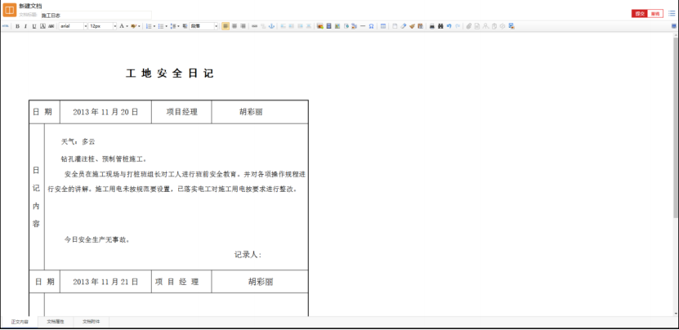Open the list menu icon top right
The height and width of the screenshot is (330, 679).
pos(672,13)
